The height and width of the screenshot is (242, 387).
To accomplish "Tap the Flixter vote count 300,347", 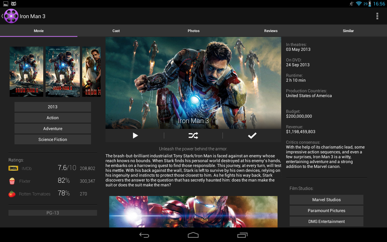I will pyautogui.click(x=87, y=181).
